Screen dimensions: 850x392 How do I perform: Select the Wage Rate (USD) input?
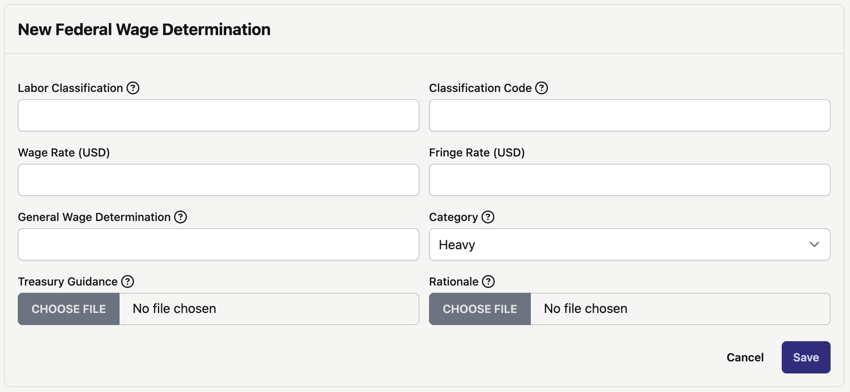pos(218,180)
